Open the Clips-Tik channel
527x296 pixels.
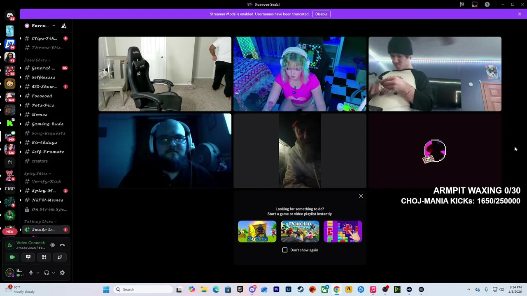(x=45, y=38)
